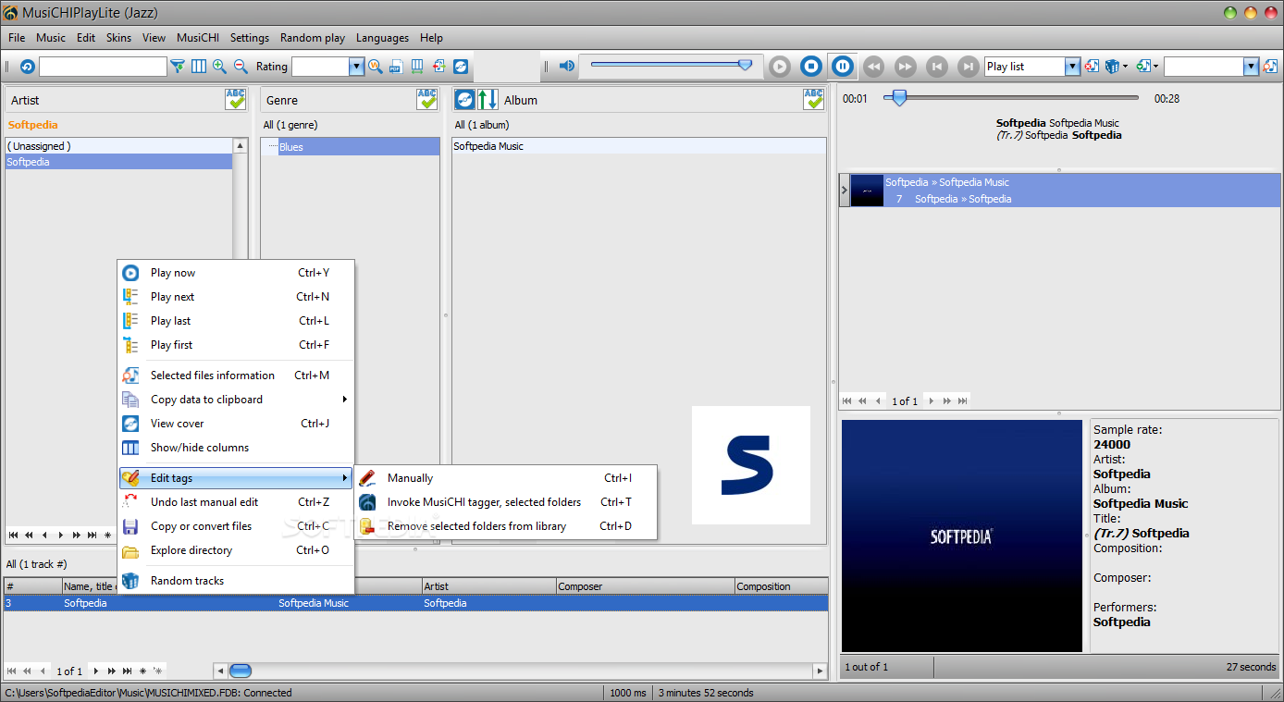This screenshot has height=702, width=1284.
Task: Expand the arrow beside music note icon
Action: tap(1155, 67)
